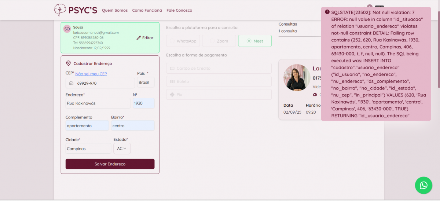Click the Não sei meu CEP link
The height and width of the screenshot is (201, 440).
(x=91, y=74)
